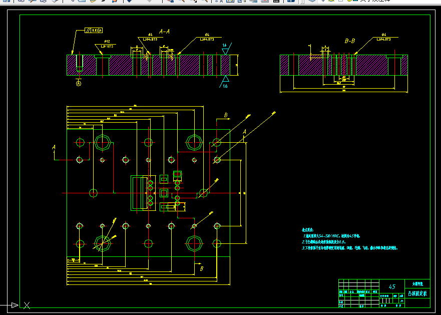Viewport: 441px width, 315px height.
Task: Select the HRC hardness technical requirement line
Action: point(331,236)
